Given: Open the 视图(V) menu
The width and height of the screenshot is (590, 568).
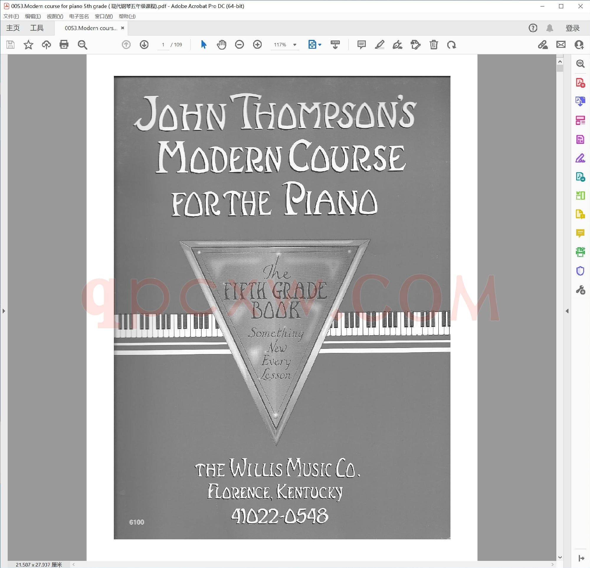Looking at the screenshot, I should pos(55,16).
